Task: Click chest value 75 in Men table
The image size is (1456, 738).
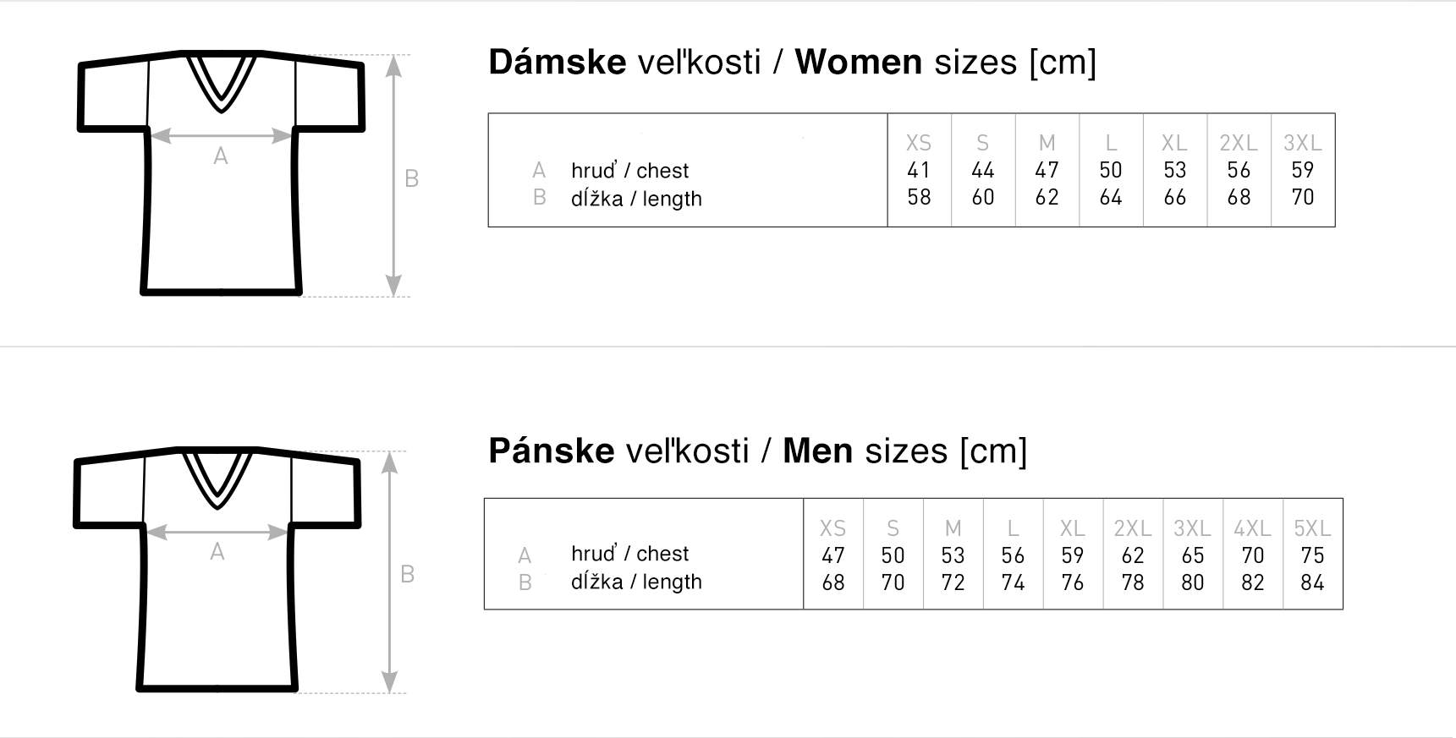Action: point(1312,555)
